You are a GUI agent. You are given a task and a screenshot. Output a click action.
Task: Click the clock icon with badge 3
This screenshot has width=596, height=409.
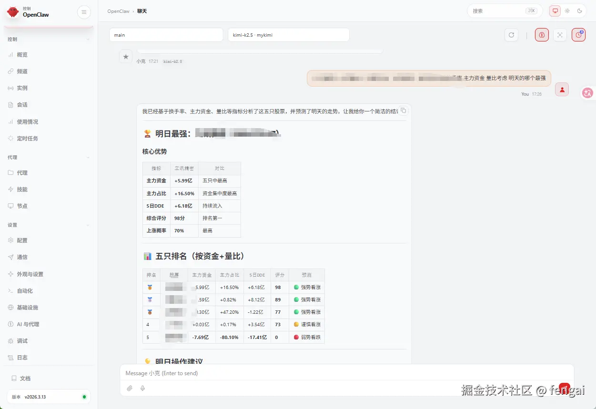click(578, 34)
